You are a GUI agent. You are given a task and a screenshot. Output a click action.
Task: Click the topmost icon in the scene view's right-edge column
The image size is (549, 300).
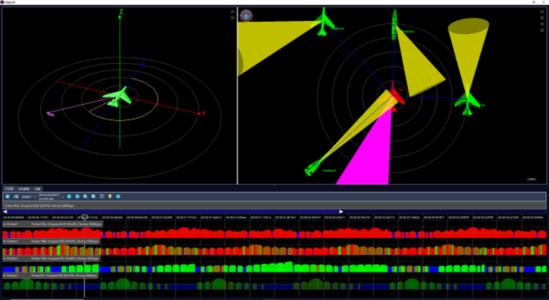click(542, 12)
